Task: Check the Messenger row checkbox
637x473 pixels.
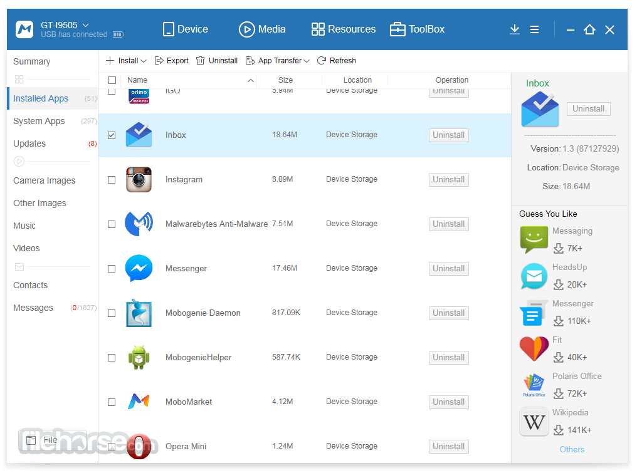Action: [x=112, y=269]
